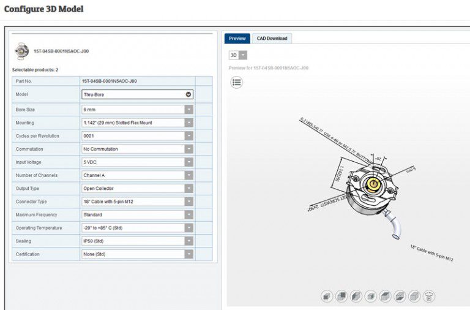Open the CAD Download tab
Screen dimensions: 470x310
pyautogui.click(x=272, y=39)
